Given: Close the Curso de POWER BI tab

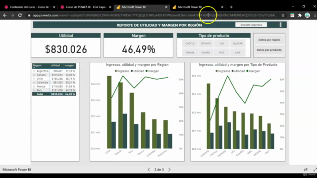Looking at the screenshot, I should pos(110,7).
